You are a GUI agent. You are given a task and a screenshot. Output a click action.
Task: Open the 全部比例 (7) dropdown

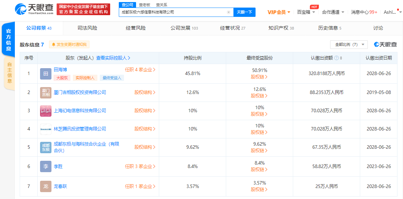[348, 45]
